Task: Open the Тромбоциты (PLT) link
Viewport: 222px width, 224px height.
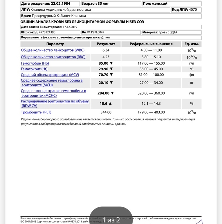Action: (x=36, y=112)
